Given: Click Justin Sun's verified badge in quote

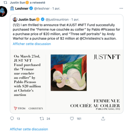Looking at the screenshot, I should coord(42,20).
